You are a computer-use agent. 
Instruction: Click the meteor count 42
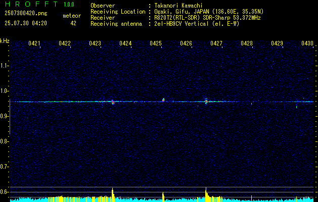point(73,23)
